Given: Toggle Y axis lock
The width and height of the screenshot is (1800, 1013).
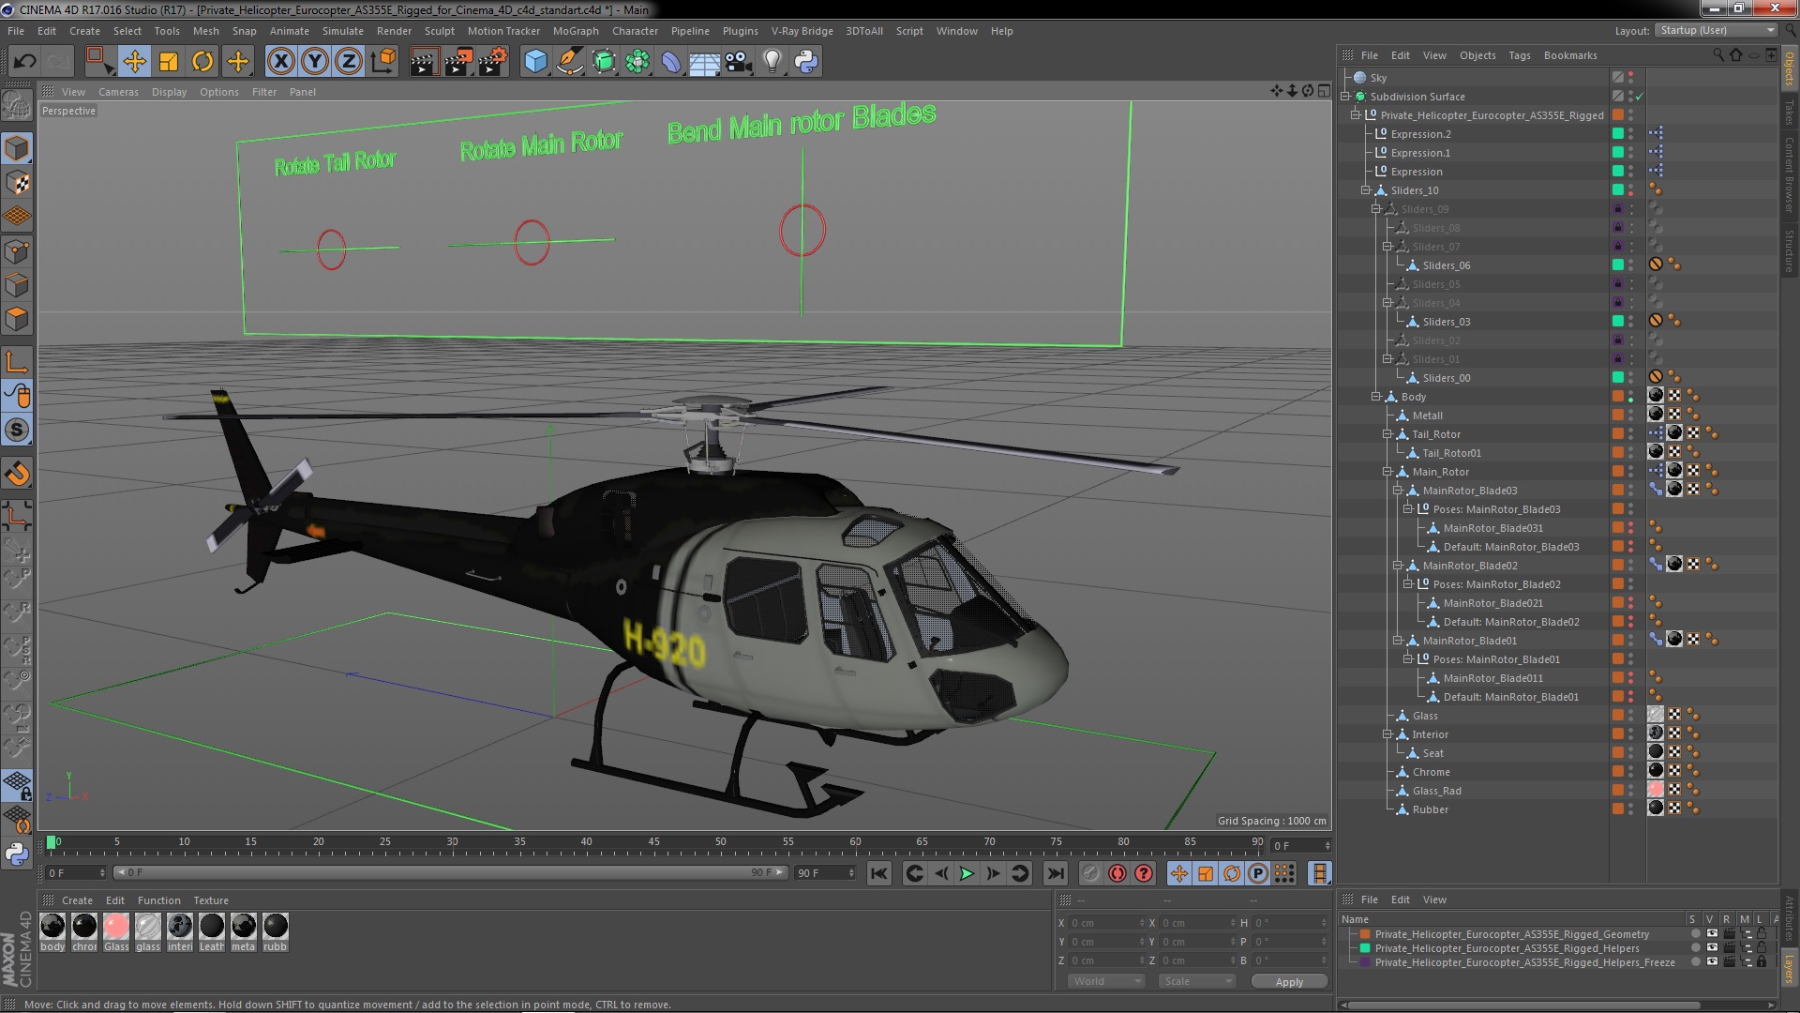Looking at the screenshot, I should [315, 62].
